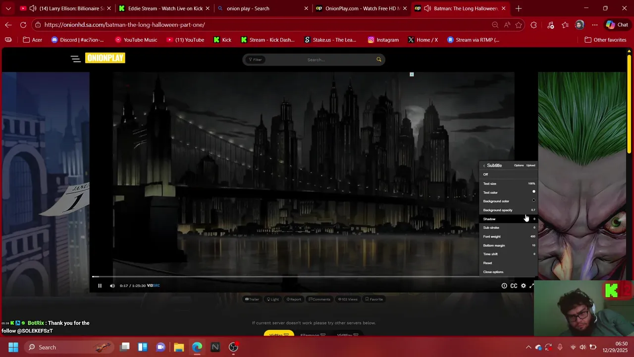Select the Shadow subtitle option
634x357 pixels.
(x=509, y=219)
